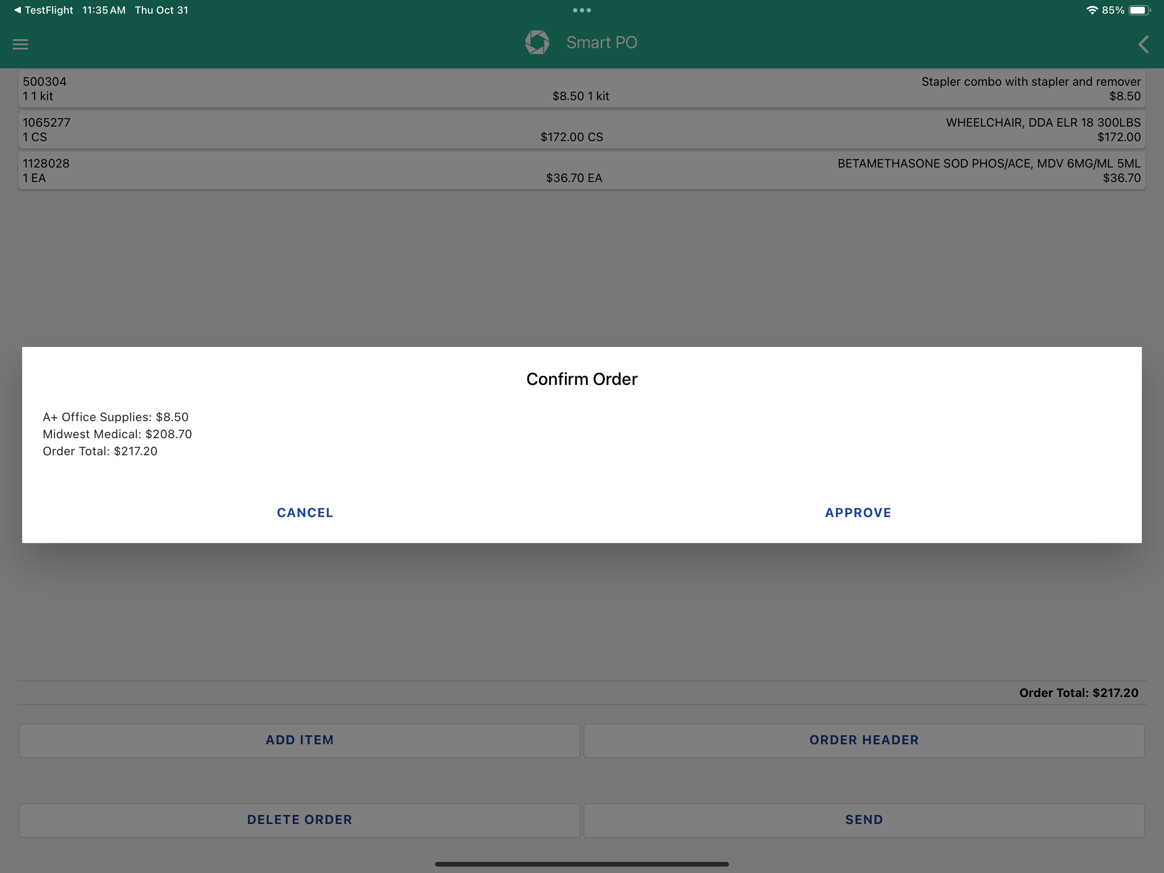The height and width of the screenshot is (873, 1164).
Task: Tap the 11:35 AM clock
Action: pyautogui.click(x=104, y=10)
